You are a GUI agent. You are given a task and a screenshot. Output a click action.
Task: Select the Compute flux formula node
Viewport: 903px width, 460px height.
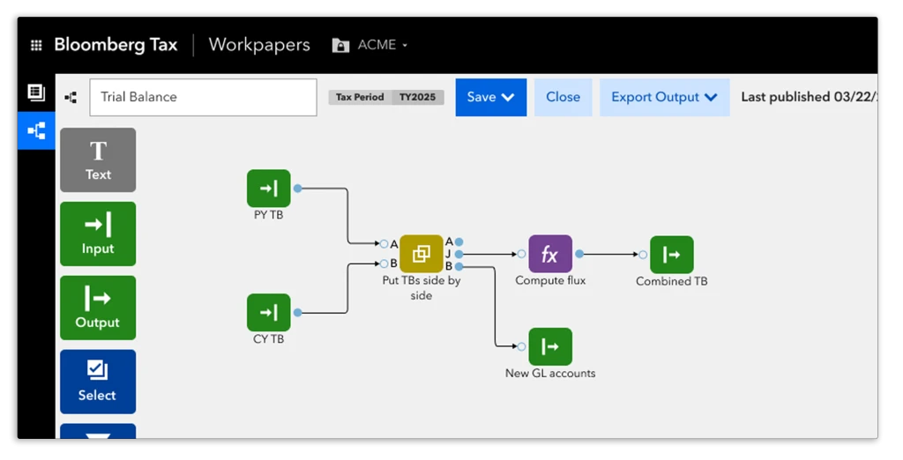[550, 254]
